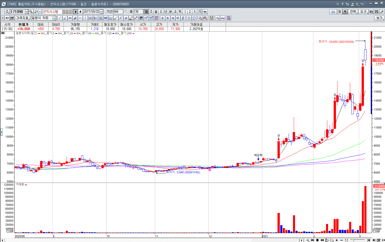Select the Fibonacci arc drawing tool
This screenshot has width=385, height=242.
[x=70, y=18]
